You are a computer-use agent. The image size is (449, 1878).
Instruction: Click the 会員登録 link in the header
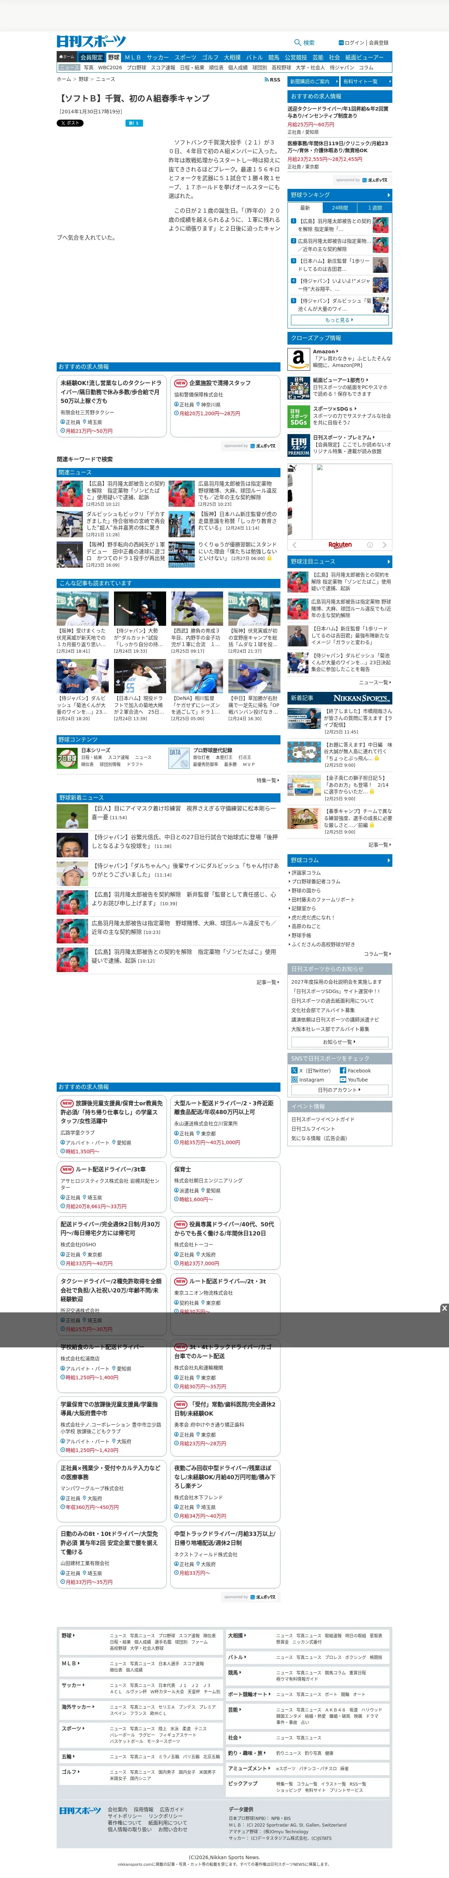pyautogui.click(x=378, y=43)
